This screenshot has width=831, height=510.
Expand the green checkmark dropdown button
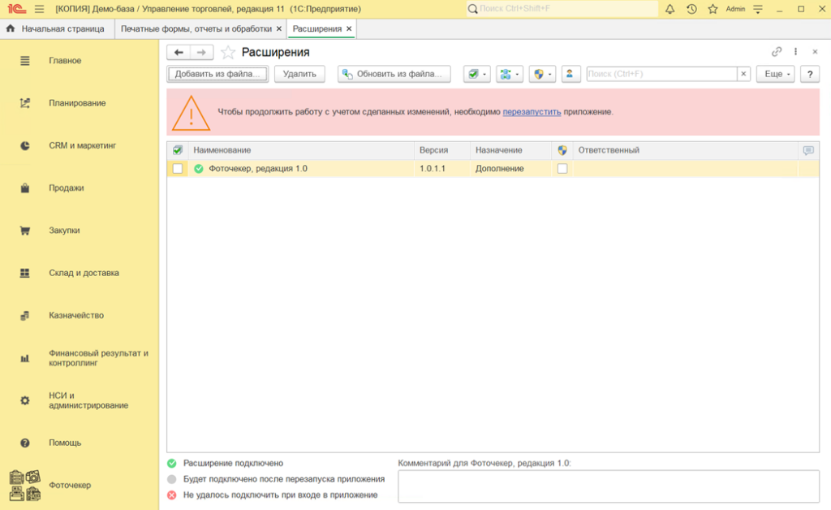(x=476, y=74)
